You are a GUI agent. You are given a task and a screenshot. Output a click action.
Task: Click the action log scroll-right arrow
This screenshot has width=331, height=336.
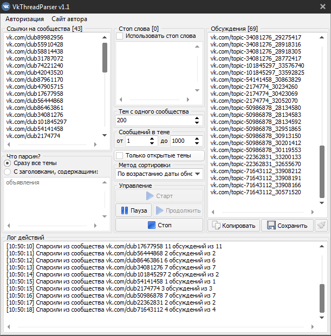pos(313,327)
